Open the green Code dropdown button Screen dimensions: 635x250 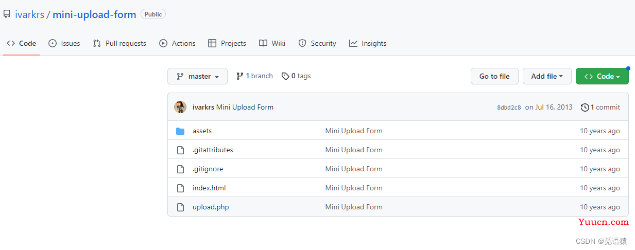click(x=602, y=76)
